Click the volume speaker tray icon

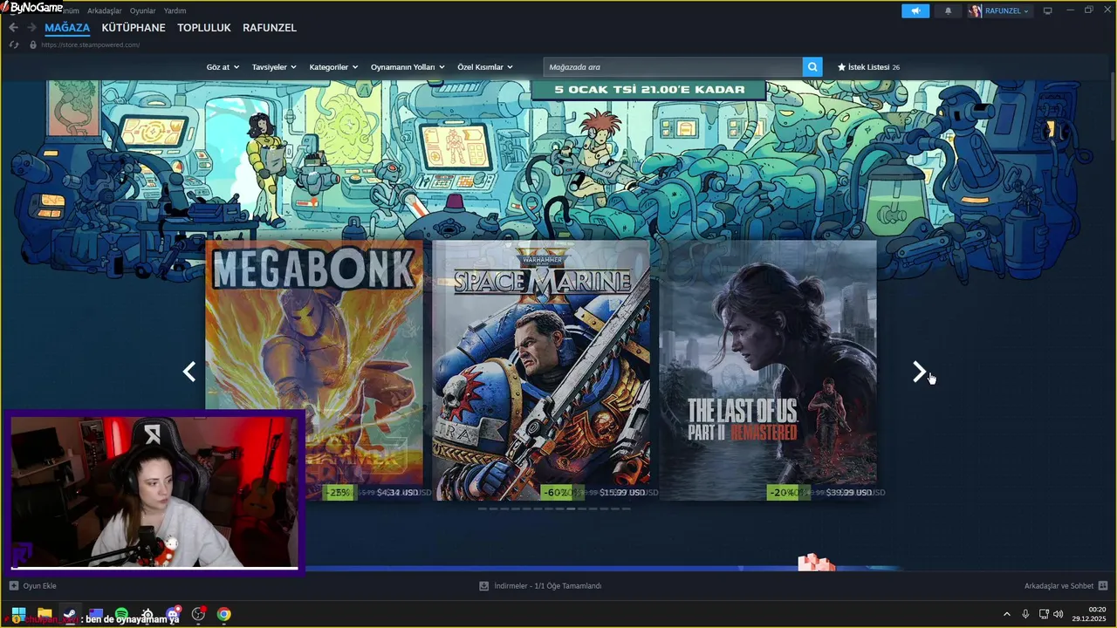tap(1059, 614)
